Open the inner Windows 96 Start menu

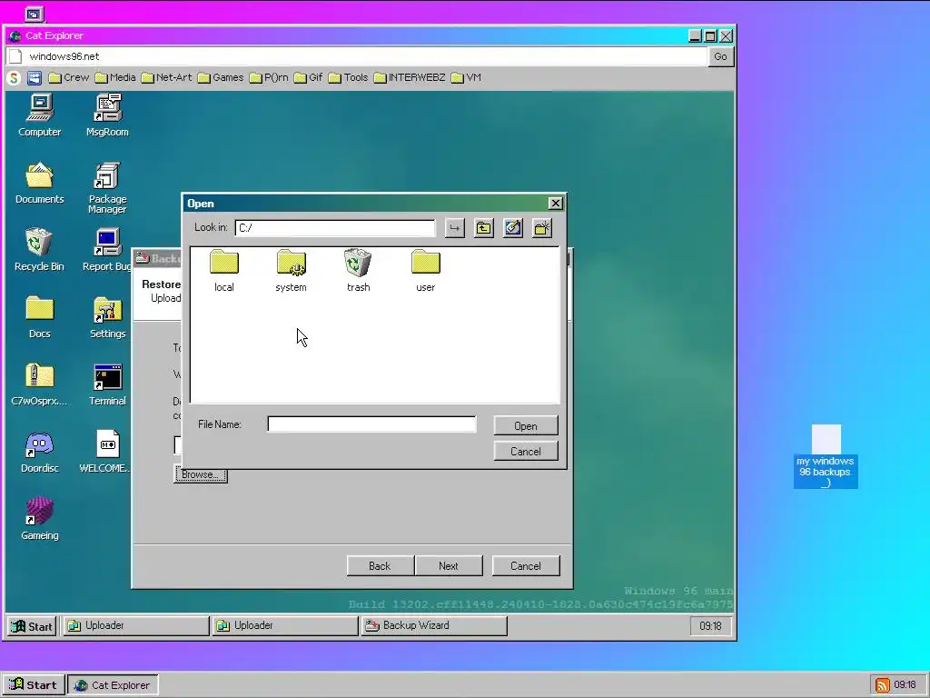(x=32, y=626)
